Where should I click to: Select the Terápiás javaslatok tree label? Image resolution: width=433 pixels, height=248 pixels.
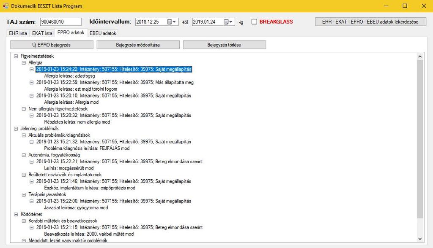47,194
